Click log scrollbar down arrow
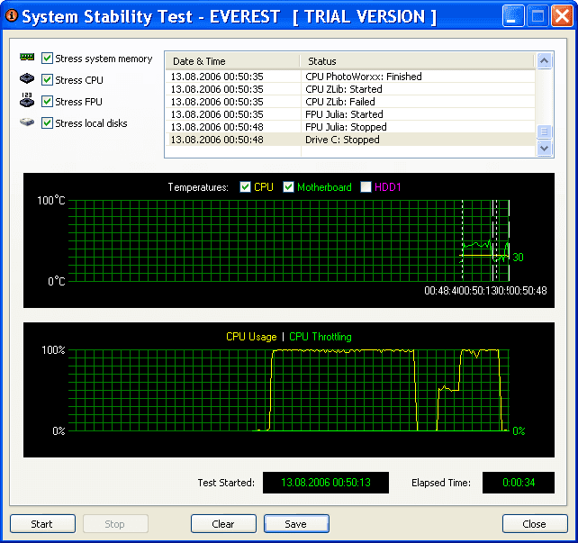 click(x=545, y=149)
